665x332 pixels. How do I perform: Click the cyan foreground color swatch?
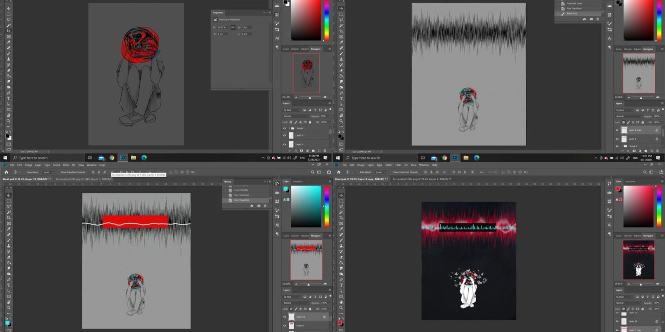click(285, 189)
